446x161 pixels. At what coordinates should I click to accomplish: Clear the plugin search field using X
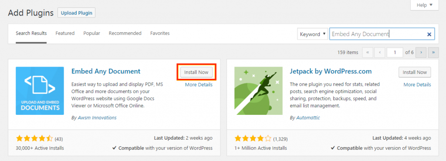pyautogui.click(x=429, y=34)
